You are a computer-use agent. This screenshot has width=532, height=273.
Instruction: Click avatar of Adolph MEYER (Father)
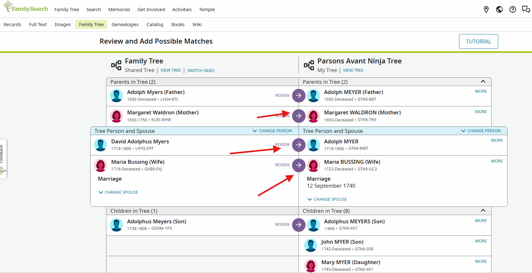coord(313,96)
